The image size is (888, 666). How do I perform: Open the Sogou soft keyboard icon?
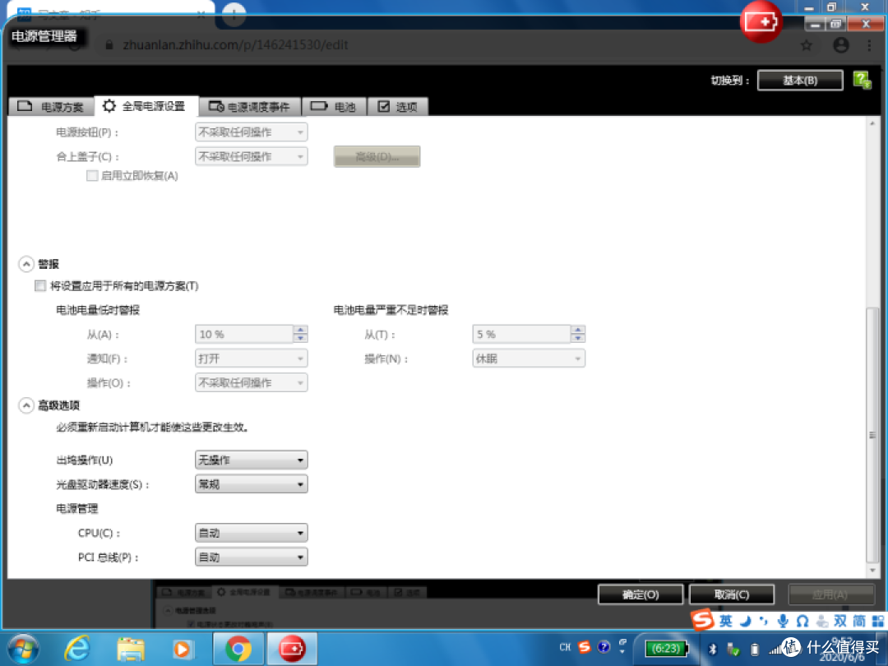(802, 622)
